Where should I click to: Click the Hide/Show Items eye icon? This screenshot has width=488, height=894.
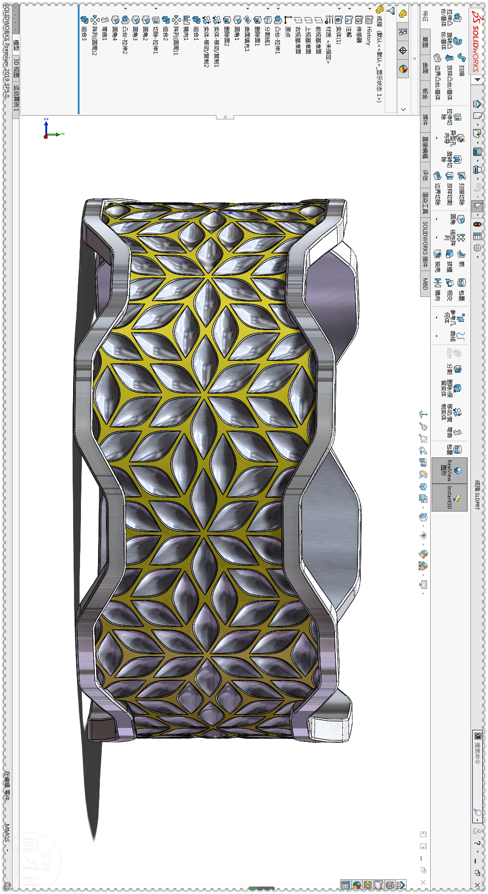coord(423,536)
